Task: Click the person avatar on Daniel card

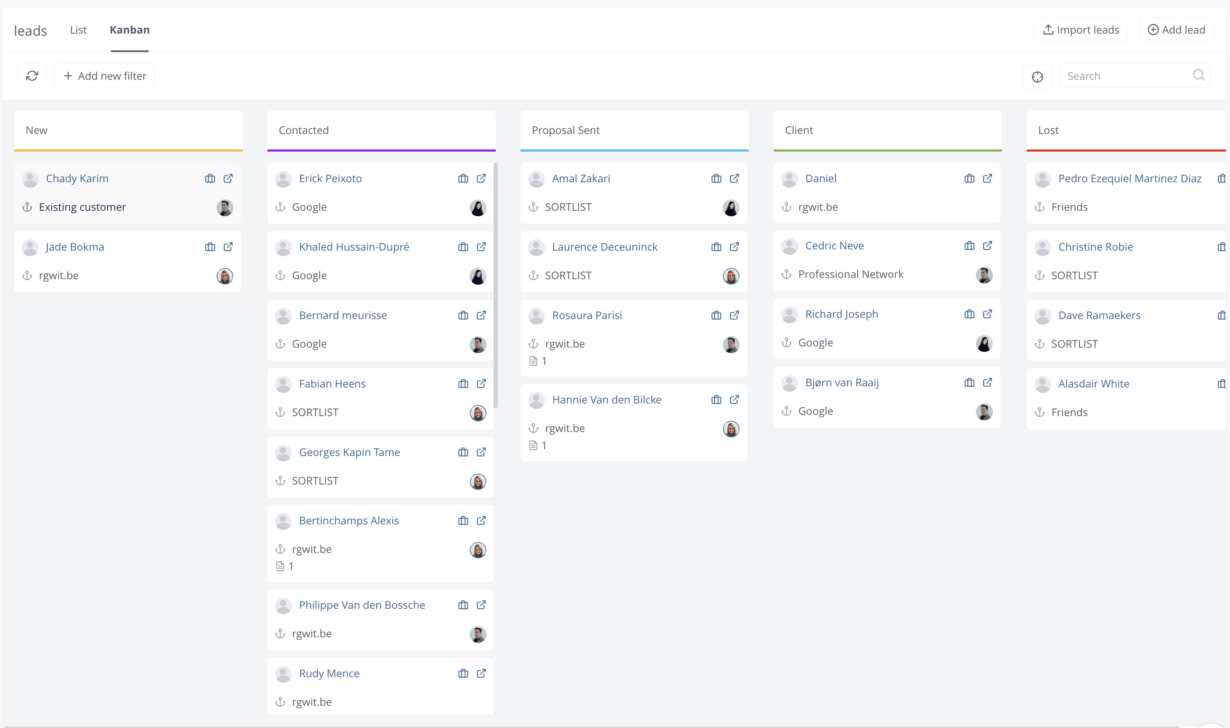Action: click(x=790, y=179)
